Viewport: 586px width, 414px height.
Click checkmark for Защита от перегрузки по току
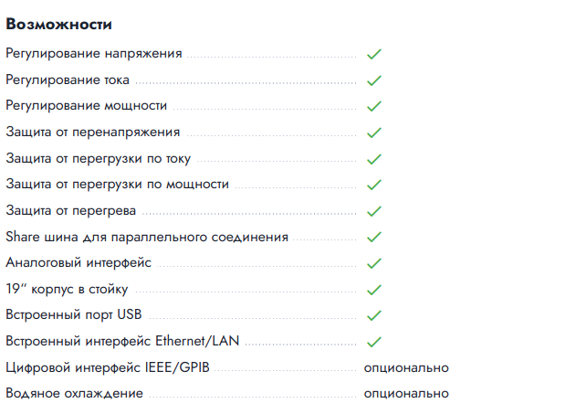pos(374,159)
